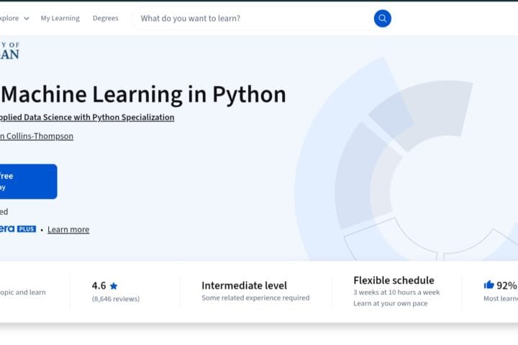Click the '4.6' rating value
518x345 pixels.
pyautogui.click(x=99, y=285)
